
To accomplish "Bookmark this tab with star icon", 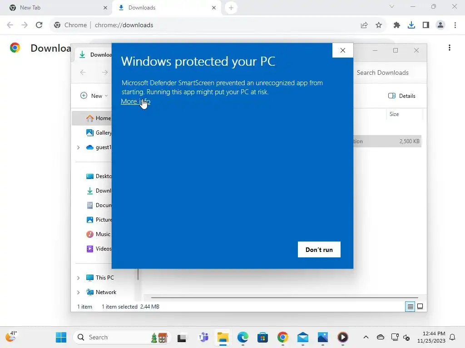I will coord(379,25).
